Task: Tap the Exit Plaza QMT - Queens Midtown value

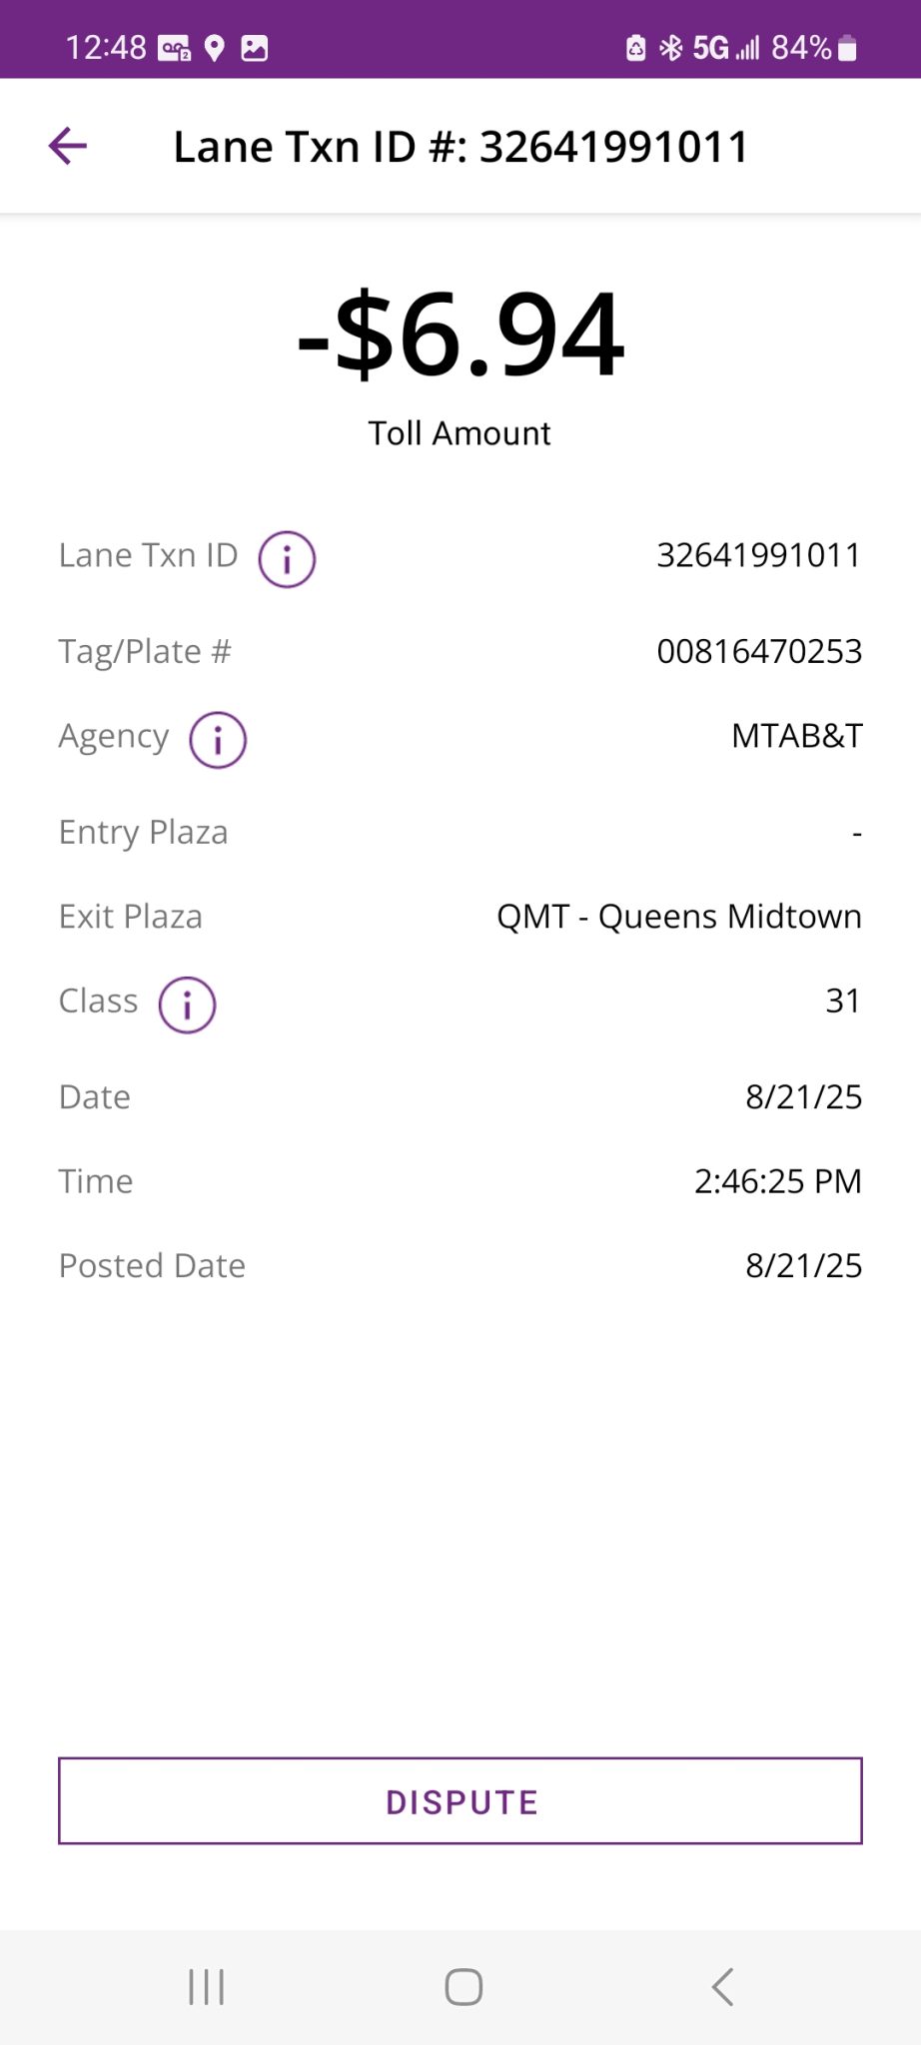Action: coord(679,916)
